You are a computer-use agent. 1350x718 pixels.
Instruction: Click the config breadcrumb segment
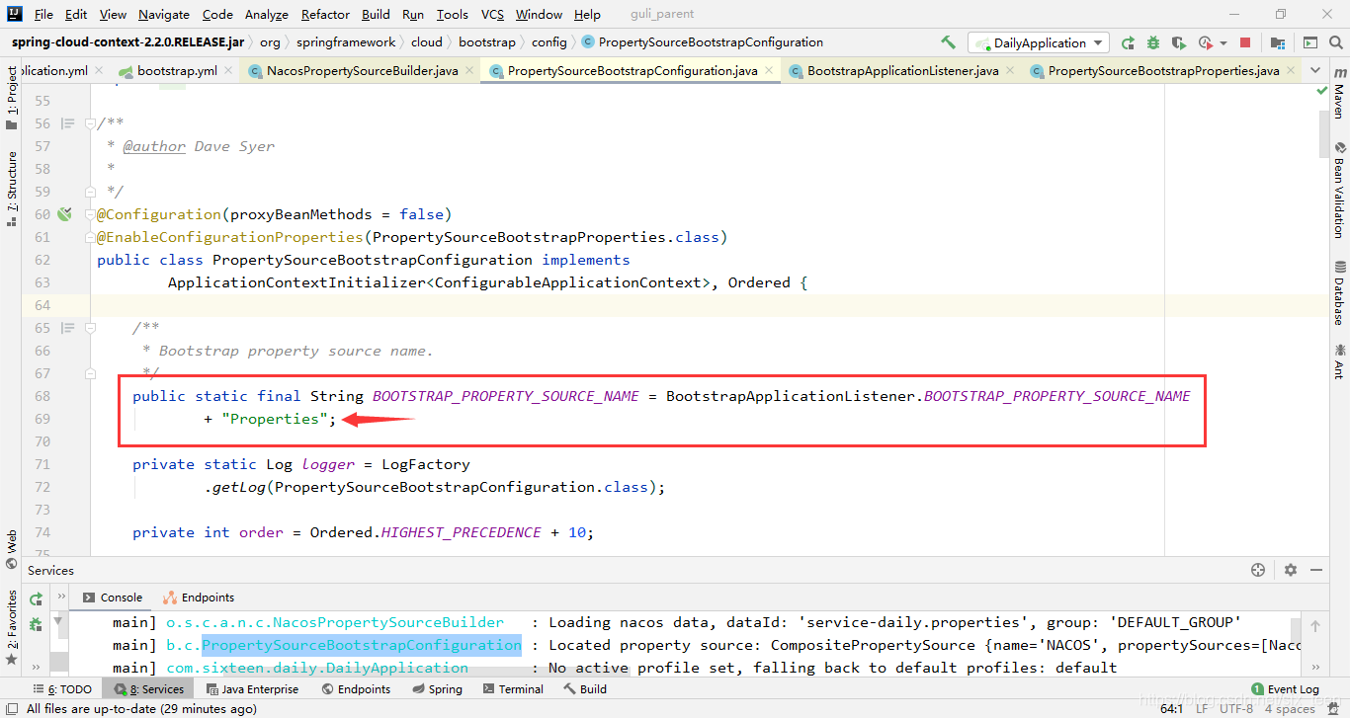549,42
